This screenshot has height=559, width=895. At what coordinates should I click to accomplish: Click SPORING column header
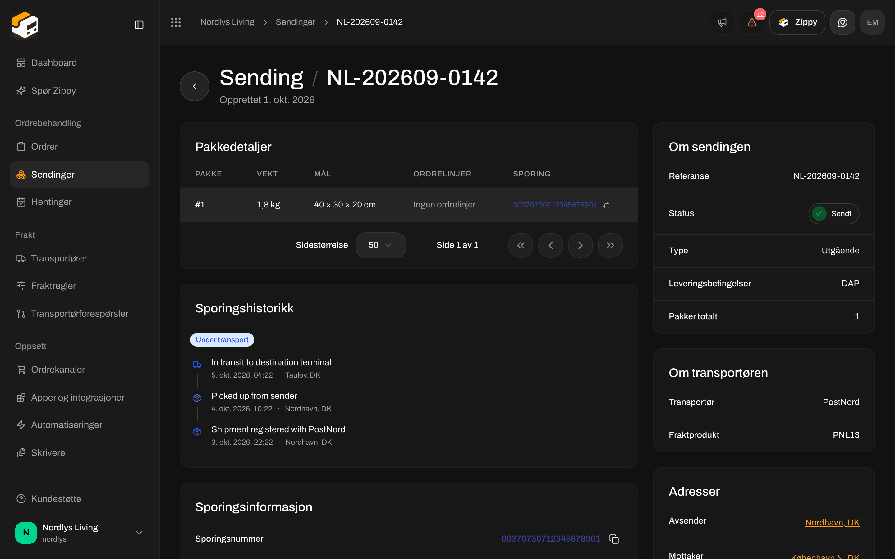[532, 174]
